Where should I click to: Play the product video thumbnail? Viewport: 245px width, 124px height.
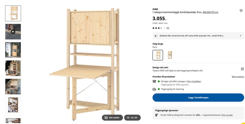[x=13, y=32]
